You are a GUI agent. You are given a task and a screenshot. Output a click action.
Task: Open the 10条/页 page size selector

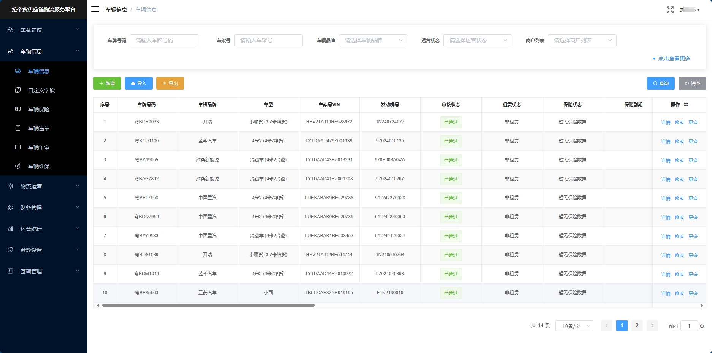[x=574, y=326]
